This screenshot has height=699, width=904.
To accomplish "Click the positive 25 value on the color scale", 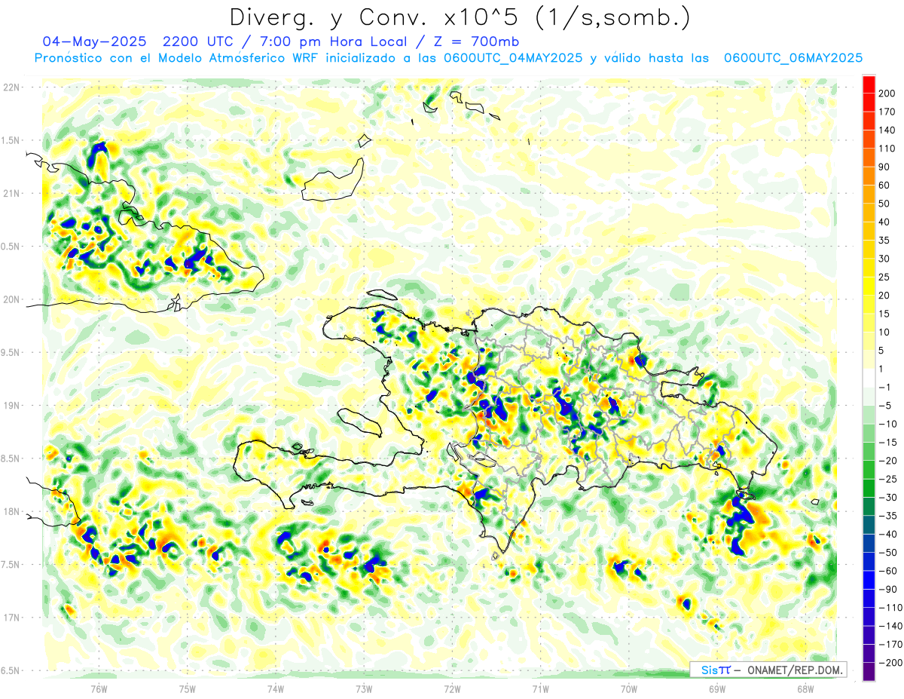I will tap(884, 277).
